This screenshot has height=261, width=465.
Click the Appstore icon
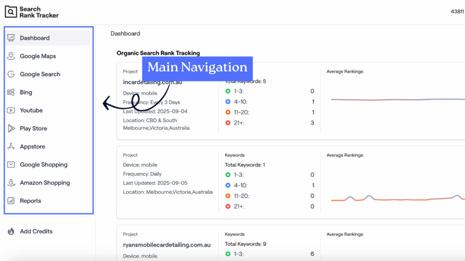[11, 146]
